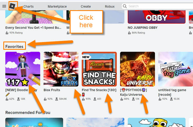This screenshot has width=193, height=127.
Task: Click thumbs-up icon under Doodle game
Action: click(7, 99)
